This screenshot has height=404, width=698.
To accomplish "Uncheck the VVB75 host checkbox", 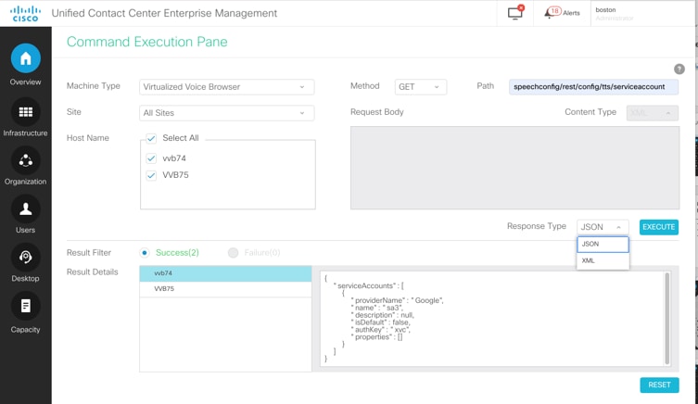I will (151, 175).
